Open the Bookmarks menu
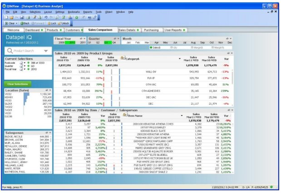 (74, 12)
